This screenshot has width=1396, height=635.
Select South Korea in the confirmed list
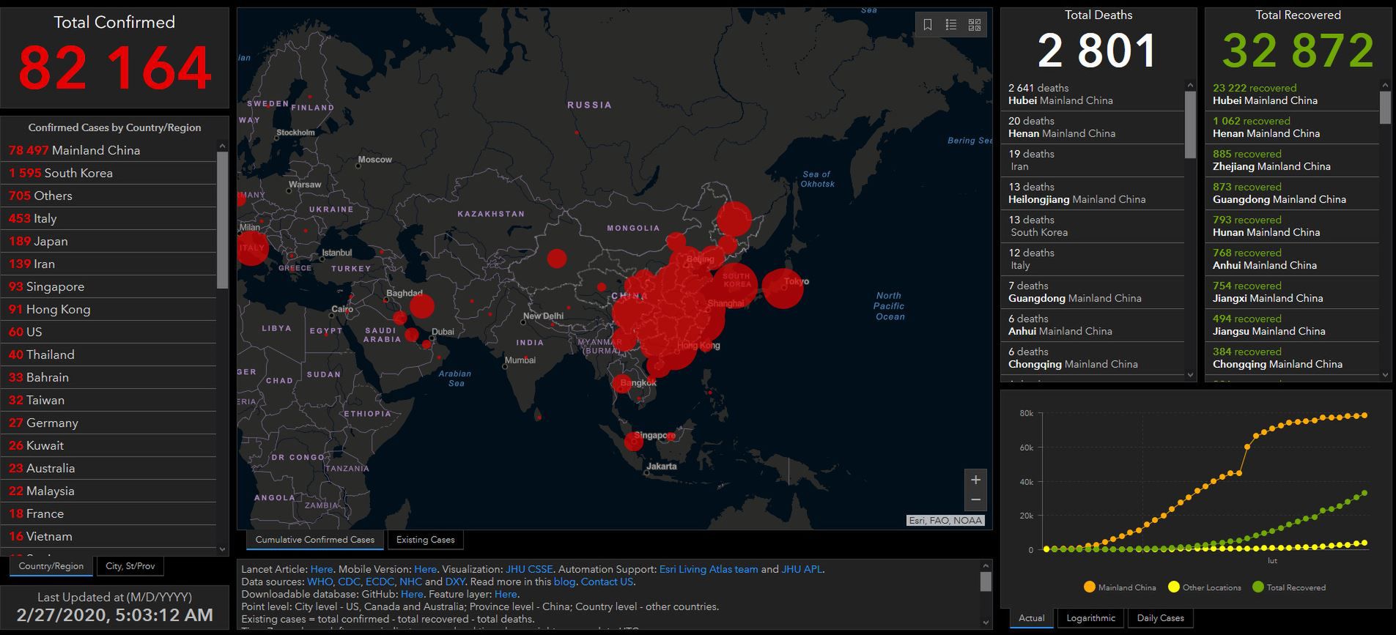pyautogui.click(x=108, y=173)
